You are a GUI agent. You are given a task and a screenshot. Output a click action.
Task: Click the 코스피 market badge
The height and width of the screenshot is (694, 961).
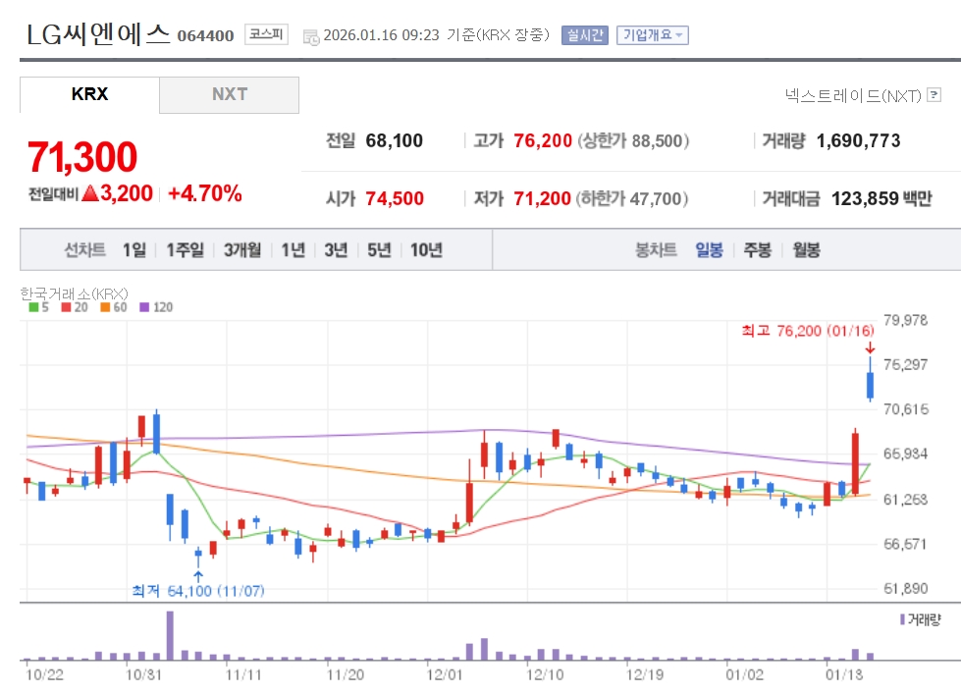click(x=266, y=33)
